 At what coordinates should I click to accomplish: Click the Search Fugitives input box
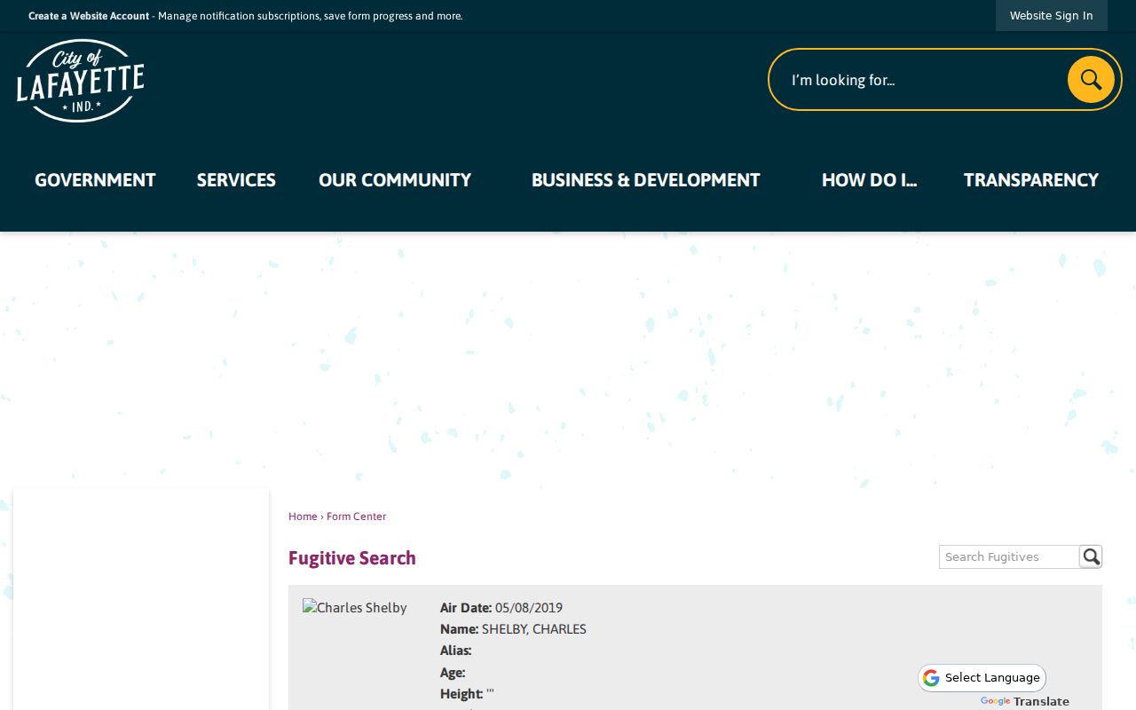click(x=1009, y=556)
